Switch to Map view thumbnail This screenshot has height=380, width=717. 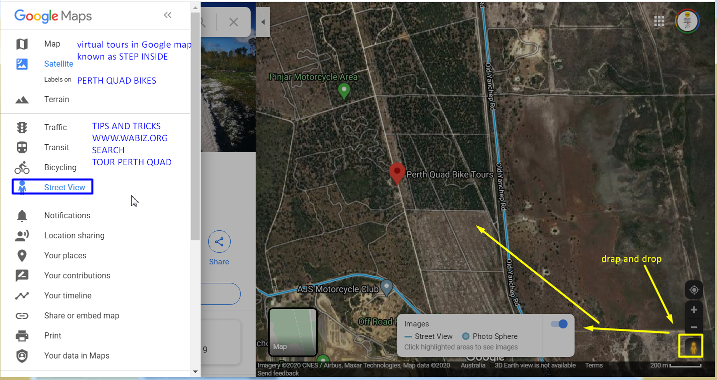click(x=293, y=332)
